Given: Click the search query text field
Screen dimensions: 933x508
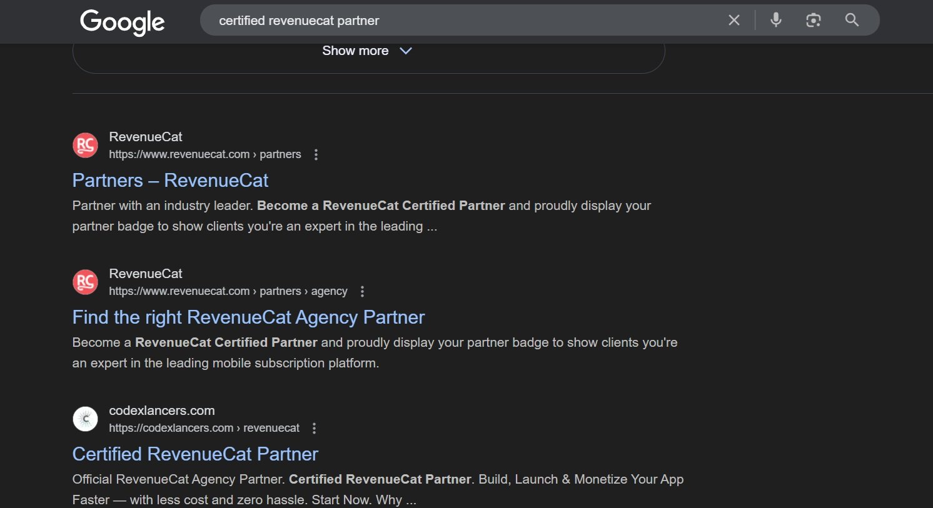Looking at the screenshot, I should [463, 21].
